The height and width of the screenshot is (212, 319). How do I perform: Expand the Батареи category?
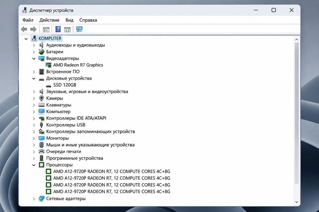pyautogui.click(x=34, y=52)
